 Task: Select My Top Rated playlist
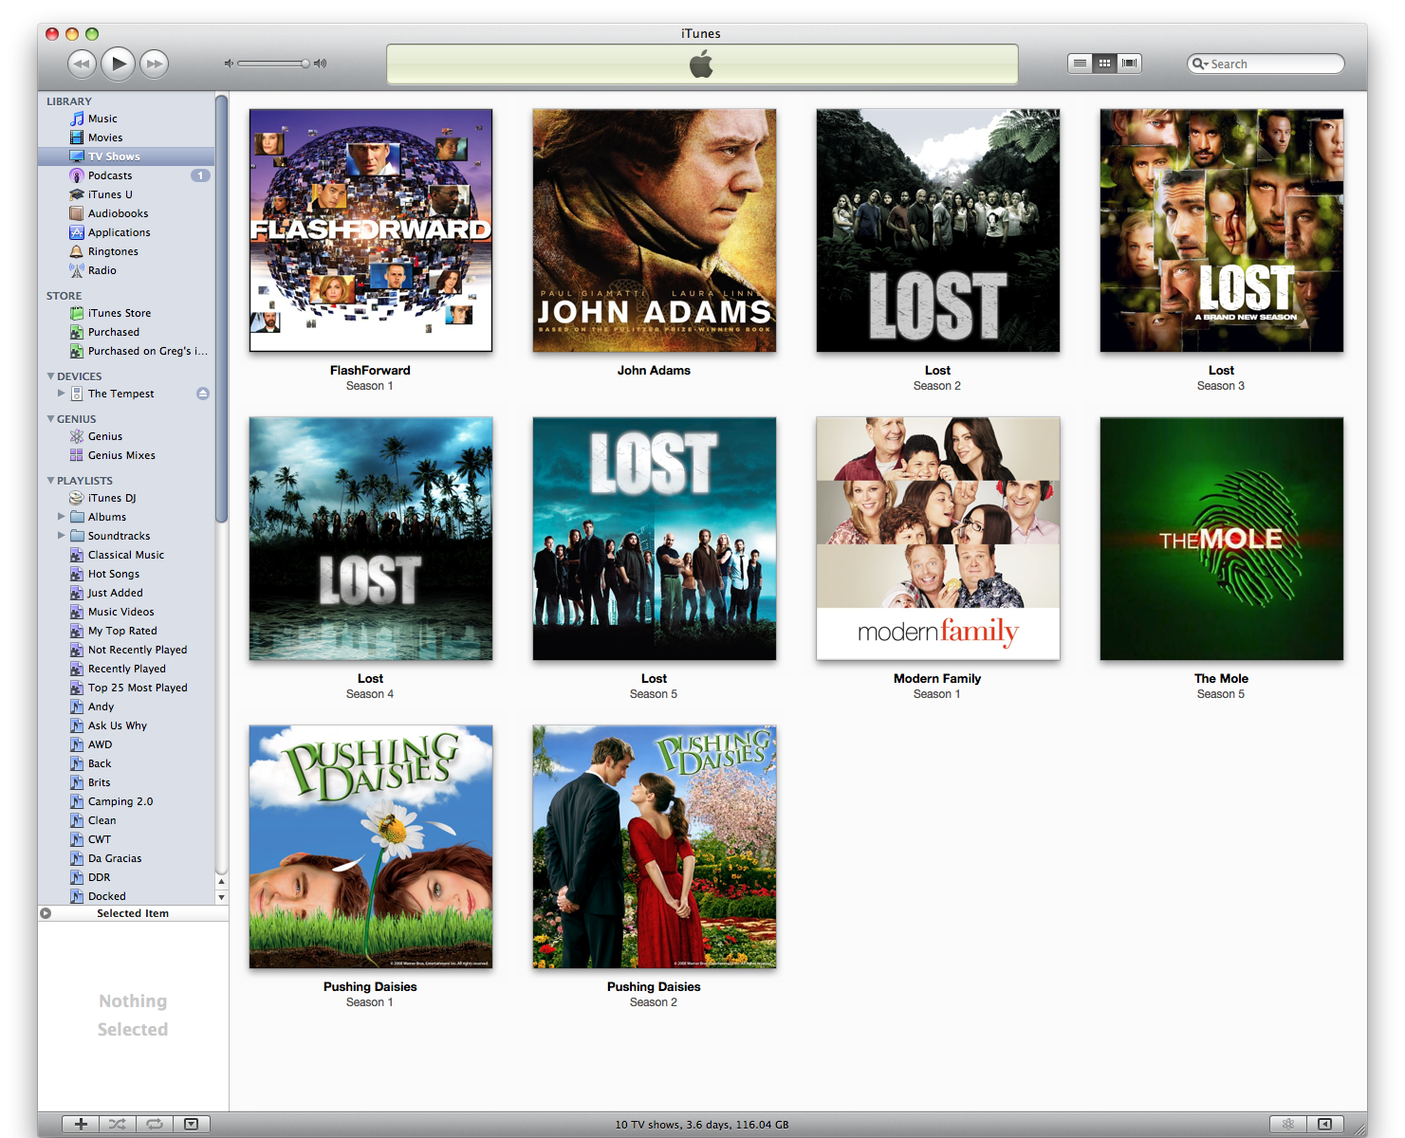126,631
